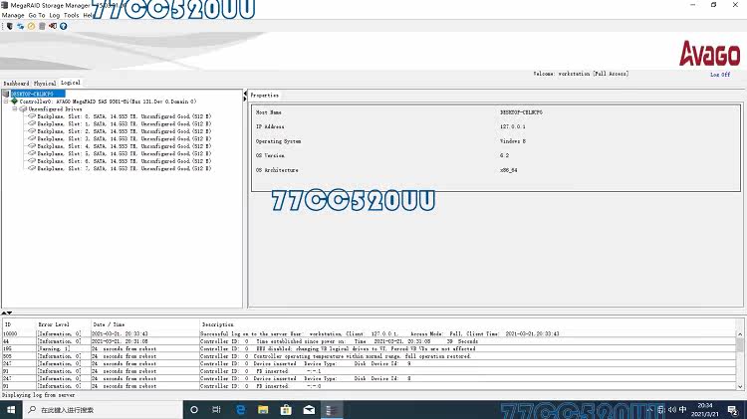
Task: Click the drive icon for Slot 0
Action: [x=32, y=116]
